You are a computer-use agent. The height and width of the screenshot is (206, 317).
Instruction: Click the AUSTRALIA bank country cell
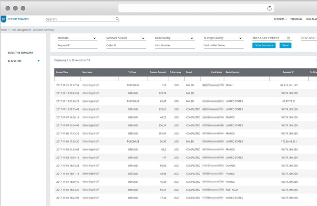[x=232, y=190]
